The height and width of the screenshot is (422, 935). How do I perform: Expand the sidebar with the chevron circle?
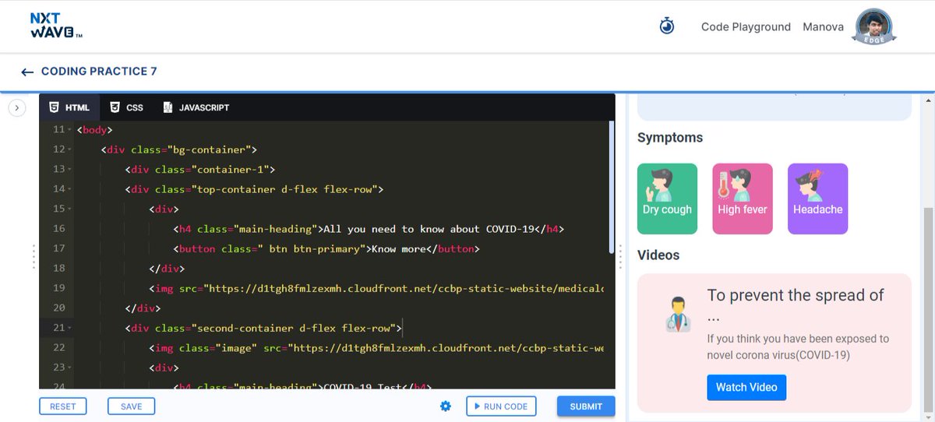click(17, 108)
